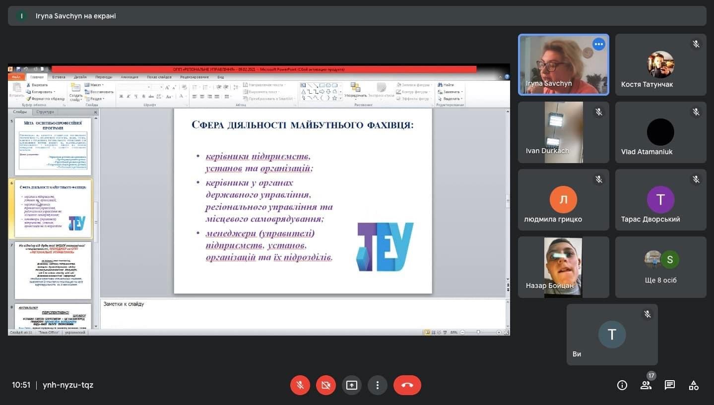Open meeting details info icon
This screenshot has width=714, height=405.
622,385
